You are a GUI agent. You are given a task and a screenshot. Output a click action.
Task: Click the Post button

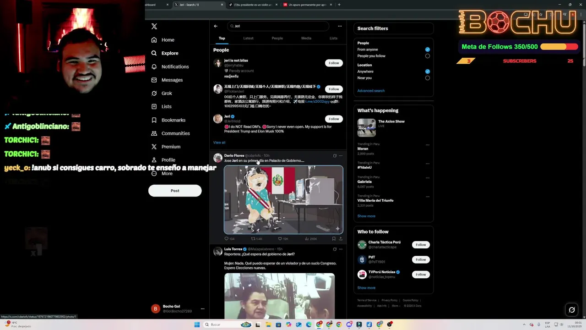pos(175,191)
